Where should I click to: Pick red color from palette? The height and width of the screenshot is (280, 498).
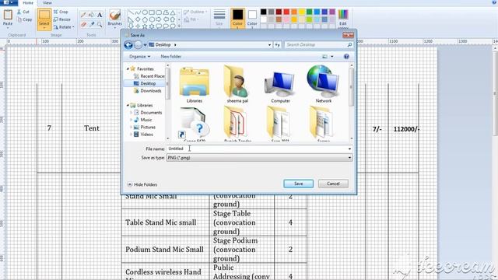coord(286,12)
